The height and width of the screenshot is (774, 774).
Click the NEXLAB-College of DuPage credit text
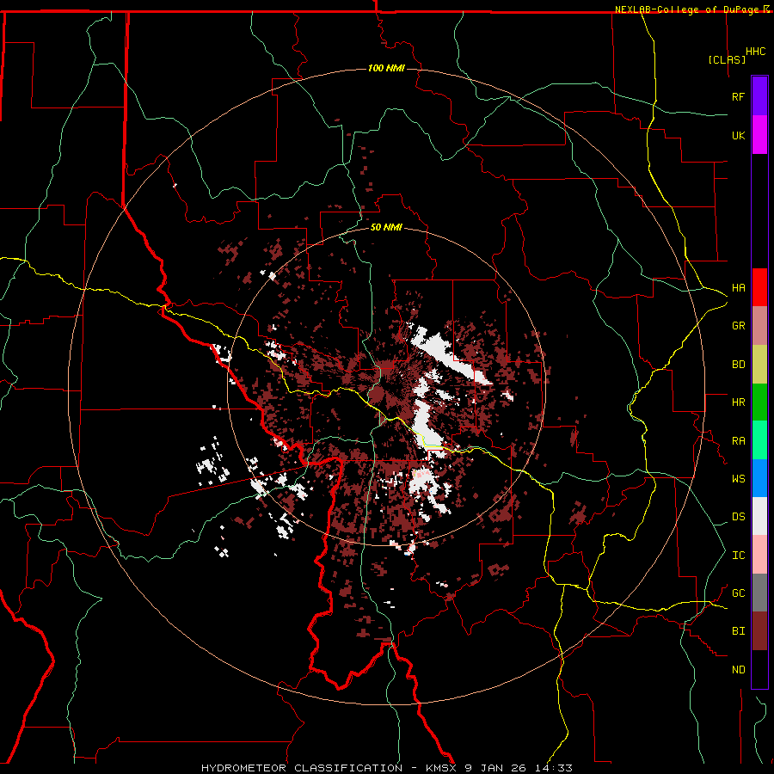pos(686,9)
